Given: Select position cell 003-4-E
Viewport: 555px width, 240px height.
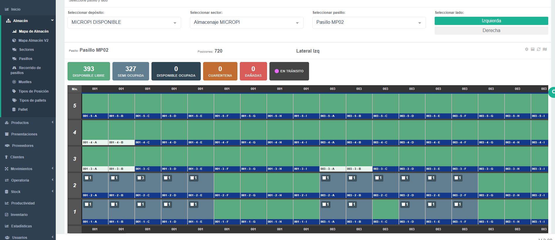Looking at the screenshot, I should point(438,132).
